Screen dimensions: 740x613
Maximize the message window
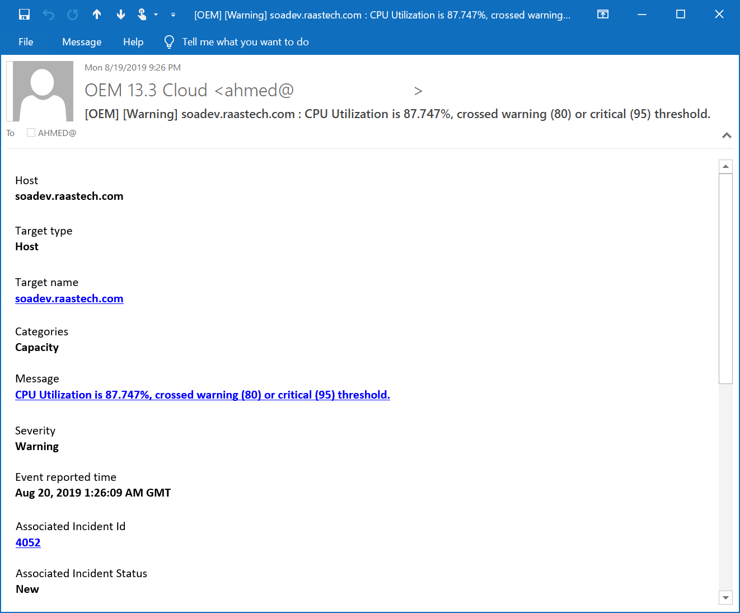click(x=681, y=15)
